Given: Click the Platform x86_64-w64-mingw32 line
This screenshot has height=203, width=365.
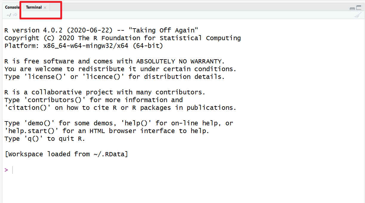Looking at the screenshot, I should point(84,46).
